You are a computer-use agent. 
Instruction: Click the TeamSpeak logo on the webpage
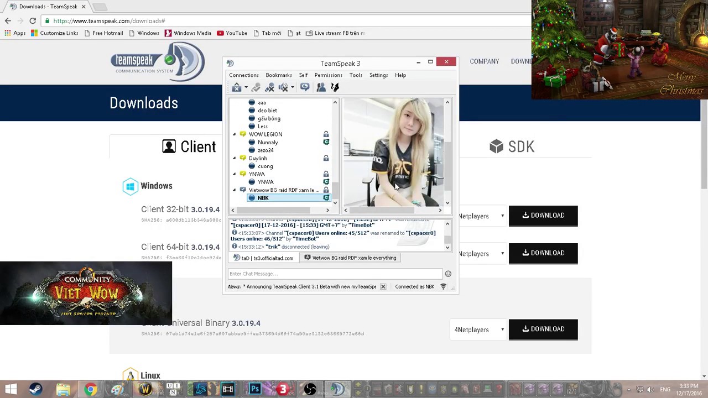158,61
